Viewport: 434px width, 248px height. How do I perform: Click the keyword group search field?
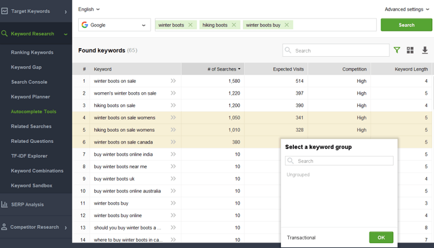point(339,161)
